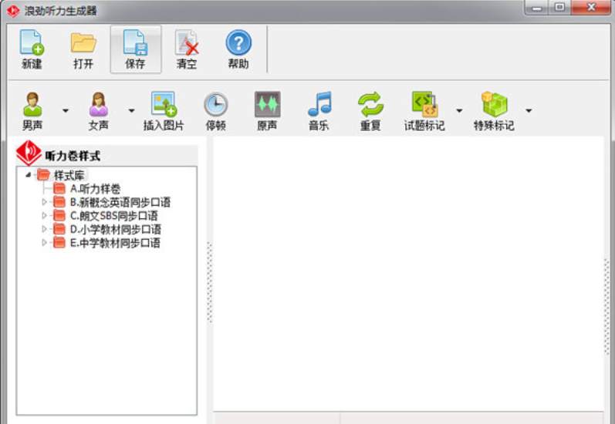This screenshot has height=424, width=615.
Task: Open the 特殊标记 dropdown arrow
Action: 529,111
